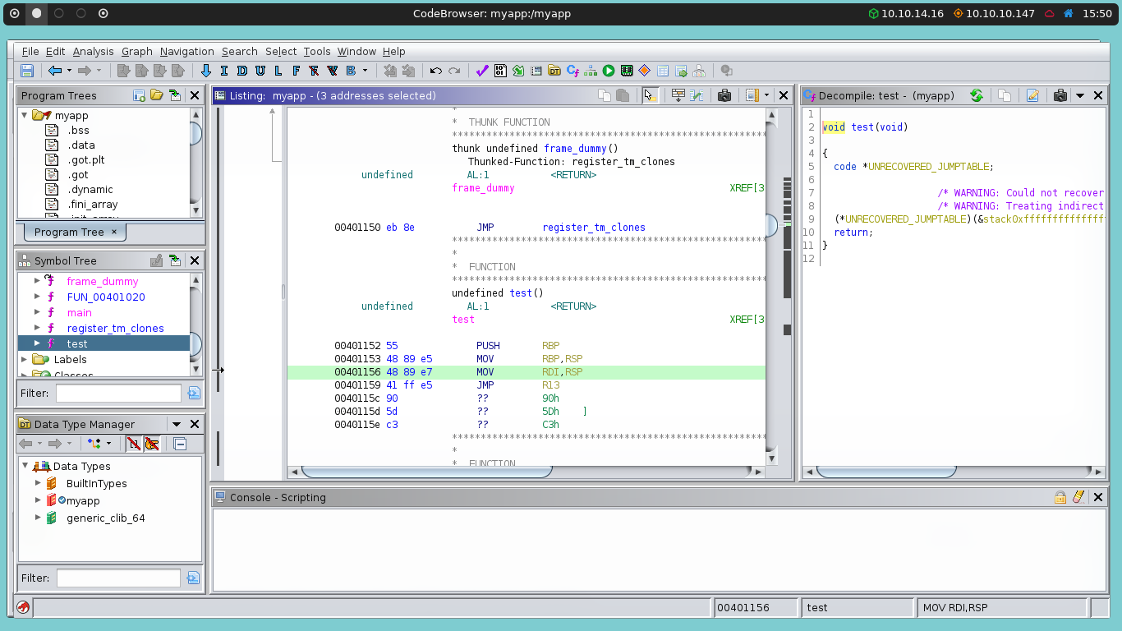Click the navigate back arrow icon
The width and height of the screenshot is (1122, 631).
pos(54,71)
